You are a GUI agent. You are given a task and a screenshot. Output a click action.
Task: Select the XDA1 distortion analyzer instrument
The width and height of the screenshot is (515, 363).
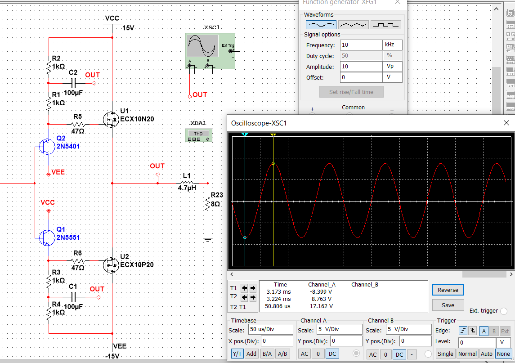click(198, 135)
